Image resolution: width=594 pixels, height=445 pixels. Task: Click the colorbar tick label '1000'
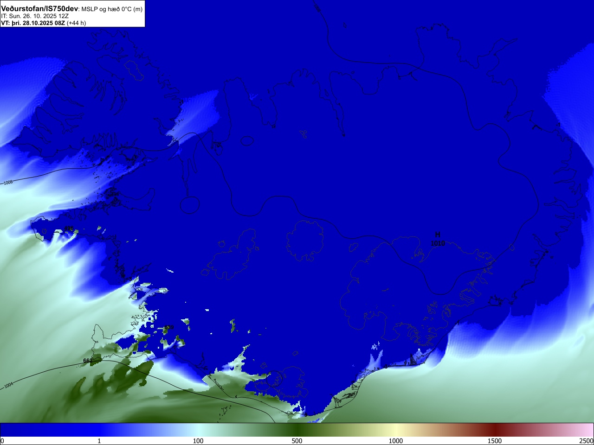pos(396,441)
